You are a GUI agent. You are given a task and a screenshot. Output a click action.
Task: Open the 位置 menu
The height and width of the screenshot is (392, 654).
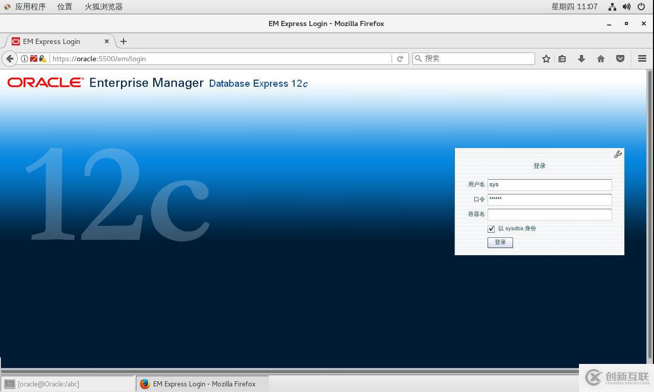pyautogui.click(x=65, y=7)
